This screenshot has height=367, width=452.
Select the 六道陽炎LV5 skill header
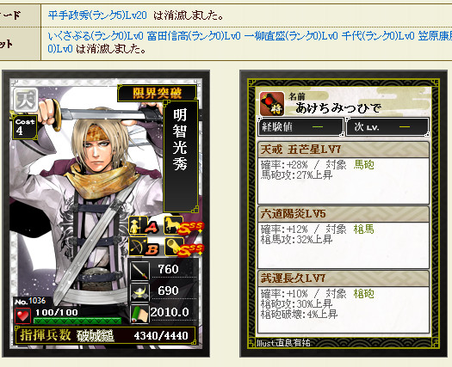point(344,214)
